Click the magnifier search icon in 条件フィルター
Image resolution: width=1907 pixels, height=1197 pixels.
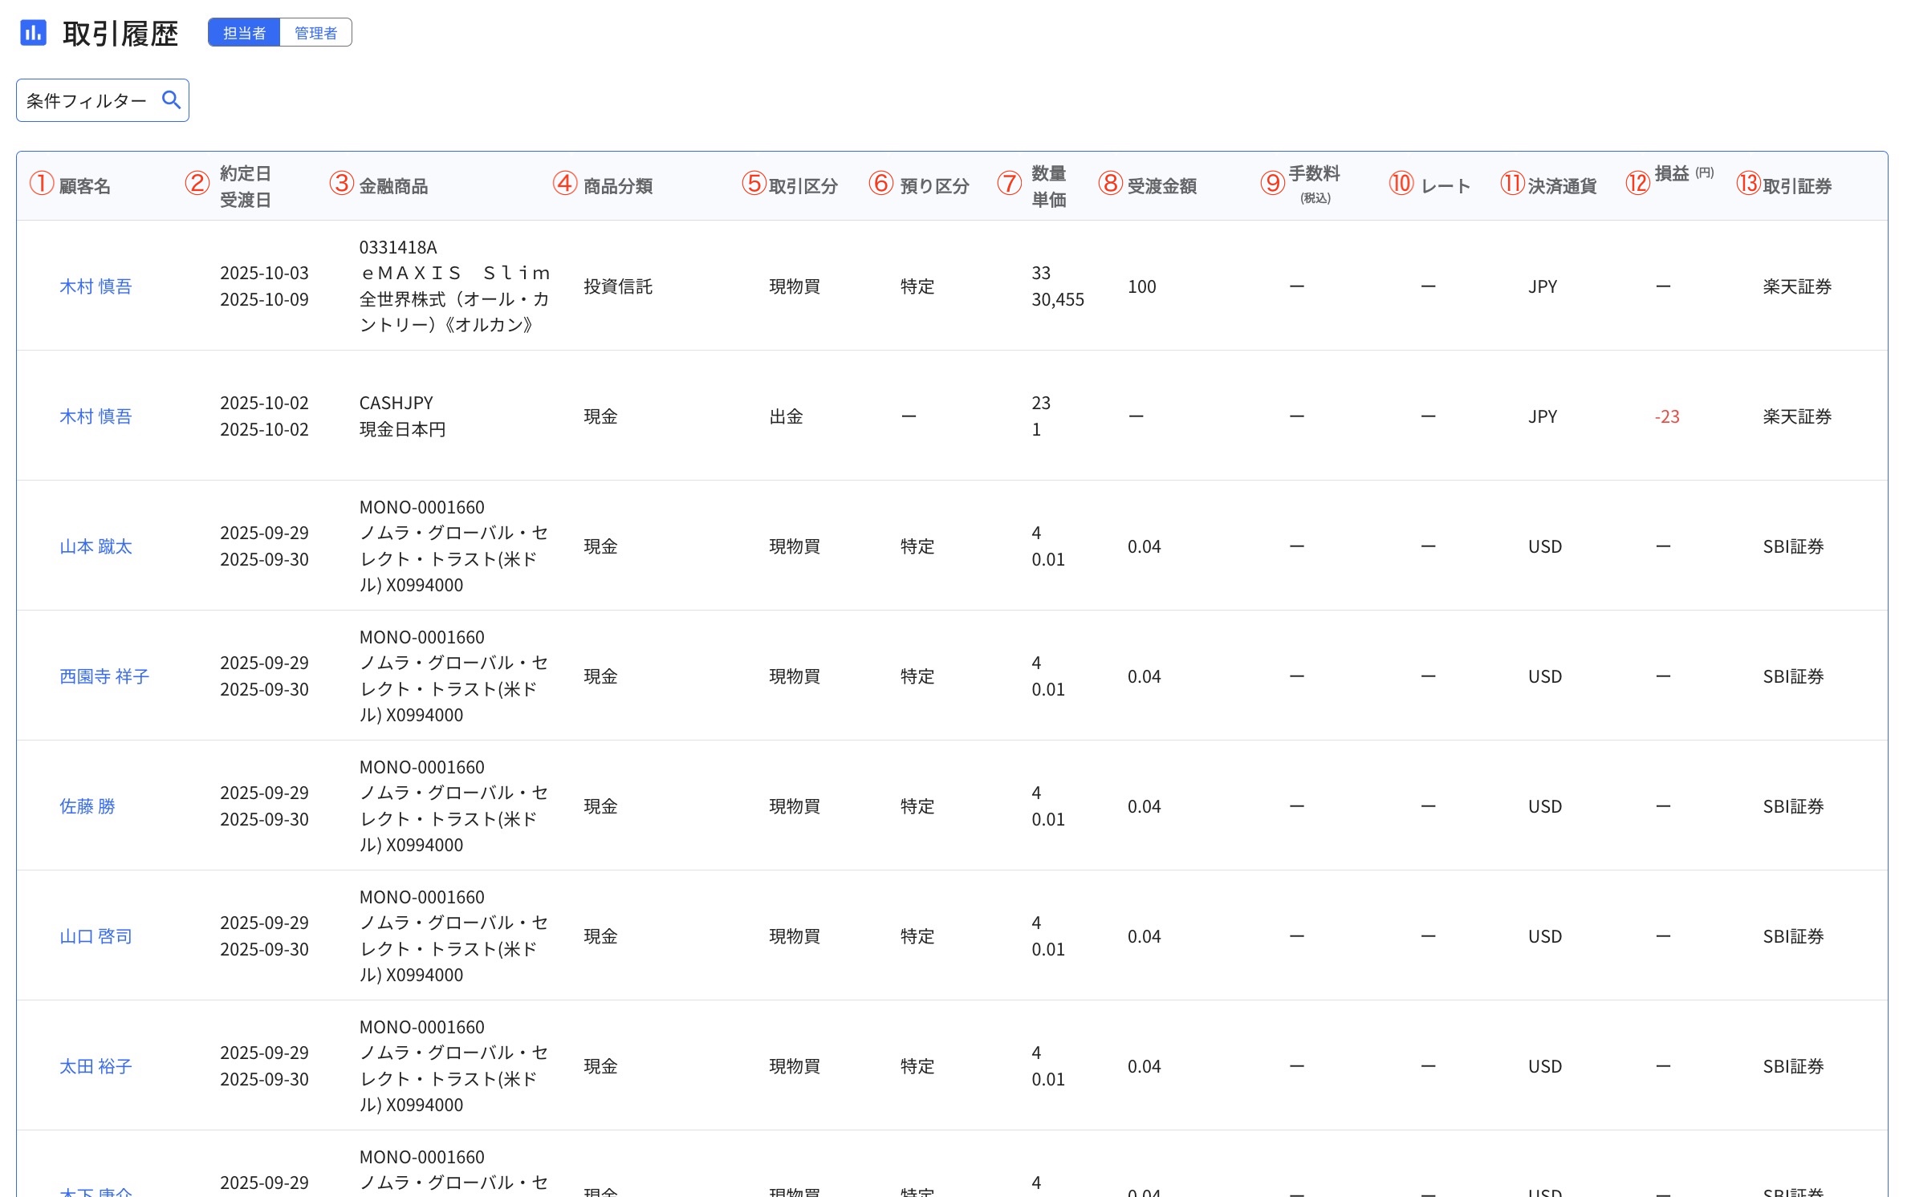pos(170,99)
